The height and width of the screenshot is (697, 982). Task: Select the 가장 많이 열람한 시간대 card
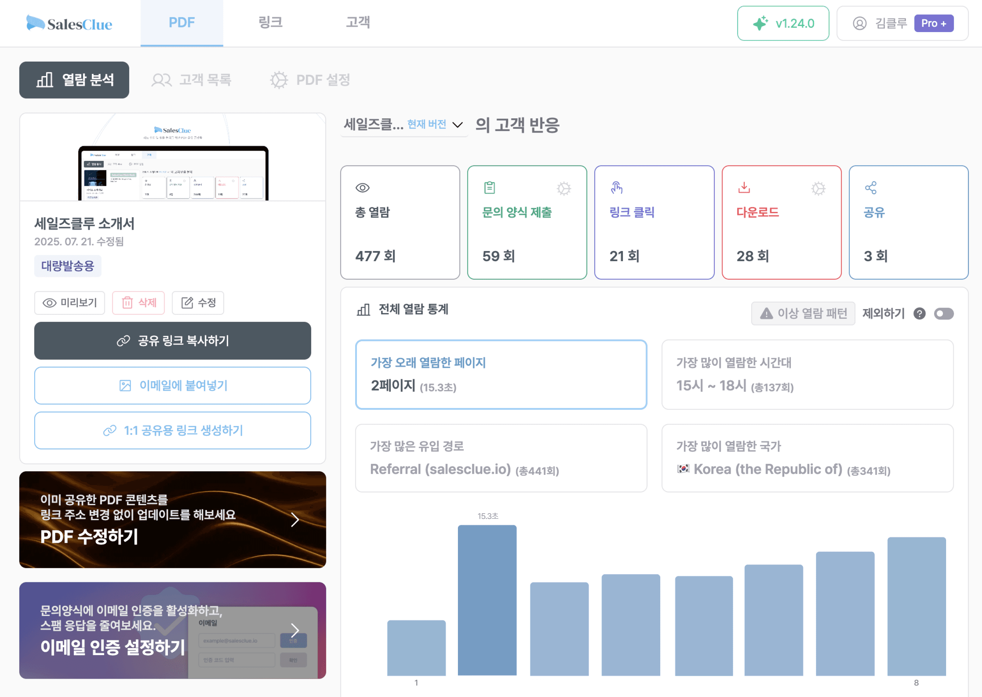pos(807,374)
